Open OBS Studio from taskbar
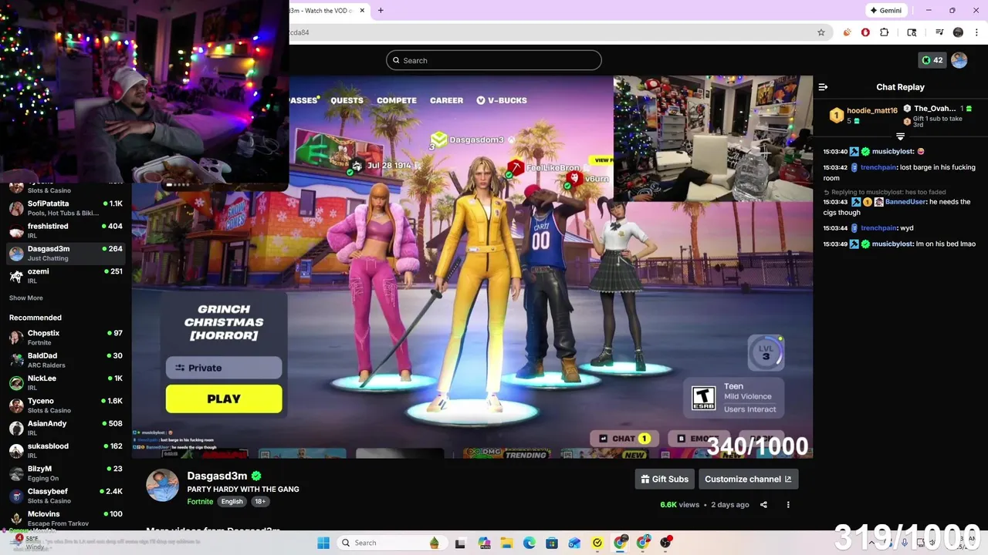988x555 pixels. [665, 543]
